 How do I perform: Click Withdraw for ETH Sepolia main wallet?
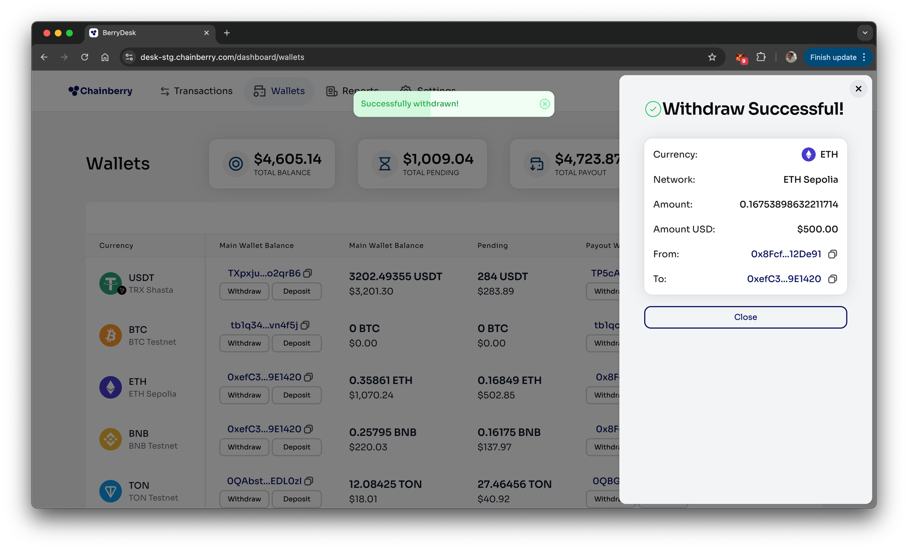point(244,395)
